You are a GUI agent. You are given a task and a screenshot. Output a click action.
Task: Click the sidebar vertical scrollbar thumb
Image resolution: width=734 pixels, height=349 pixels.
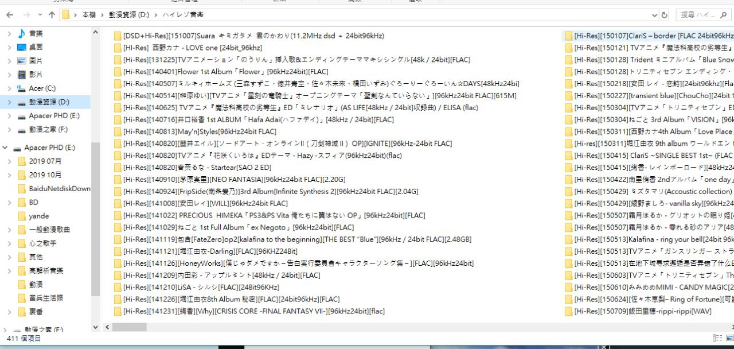[x=96, y=219]
